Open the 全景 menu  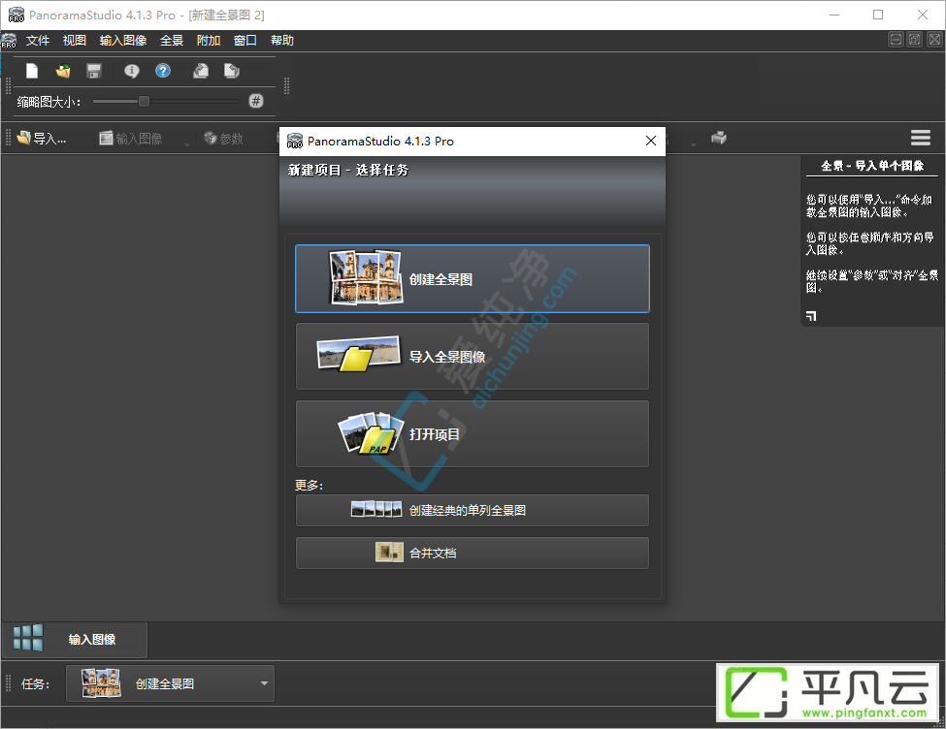click(x=172, y=41)
